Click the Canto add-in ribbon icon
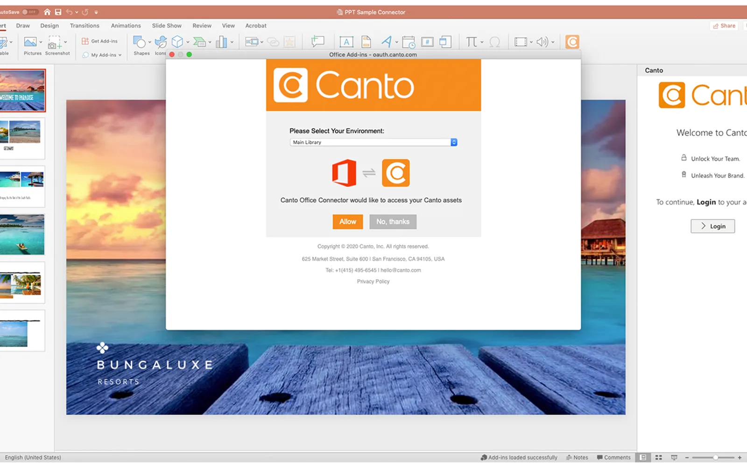The width and height of the screenshot is (747, 467). pos(572,42)
